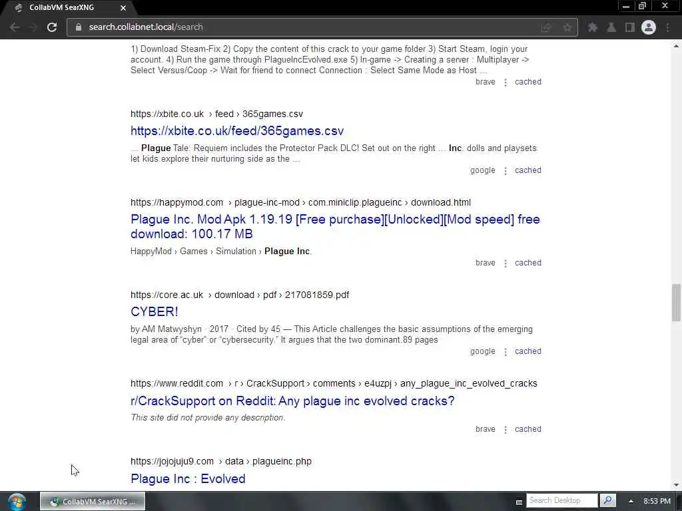Click page scrollbar thumb

(x=676, y=303)
